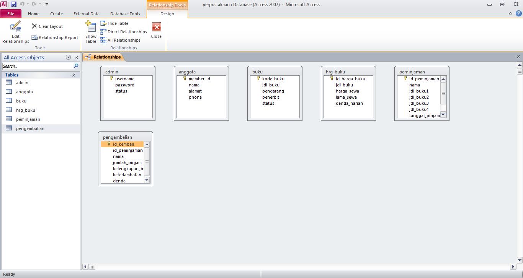
Task: Click the Access application icon in the title bar
Action: (3, 4)
